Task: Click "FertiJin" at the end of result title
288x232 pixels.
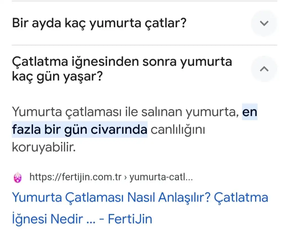Action: pos(130,219)
